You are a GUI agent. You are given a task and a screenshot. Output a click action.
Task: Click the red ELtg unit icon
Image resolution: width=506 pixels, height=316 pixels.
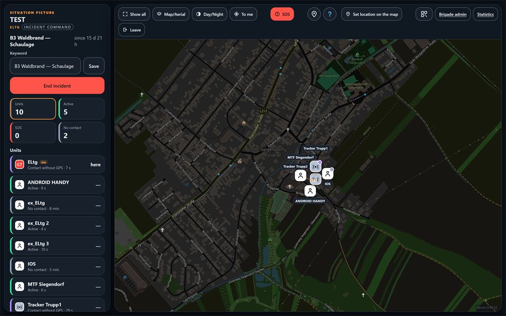pos(19,164)
